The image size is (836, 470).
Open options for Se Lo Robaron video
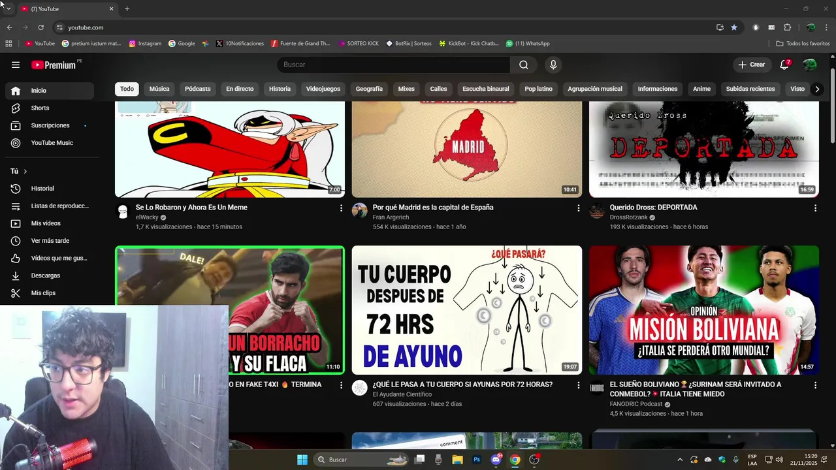pos(341,208)
